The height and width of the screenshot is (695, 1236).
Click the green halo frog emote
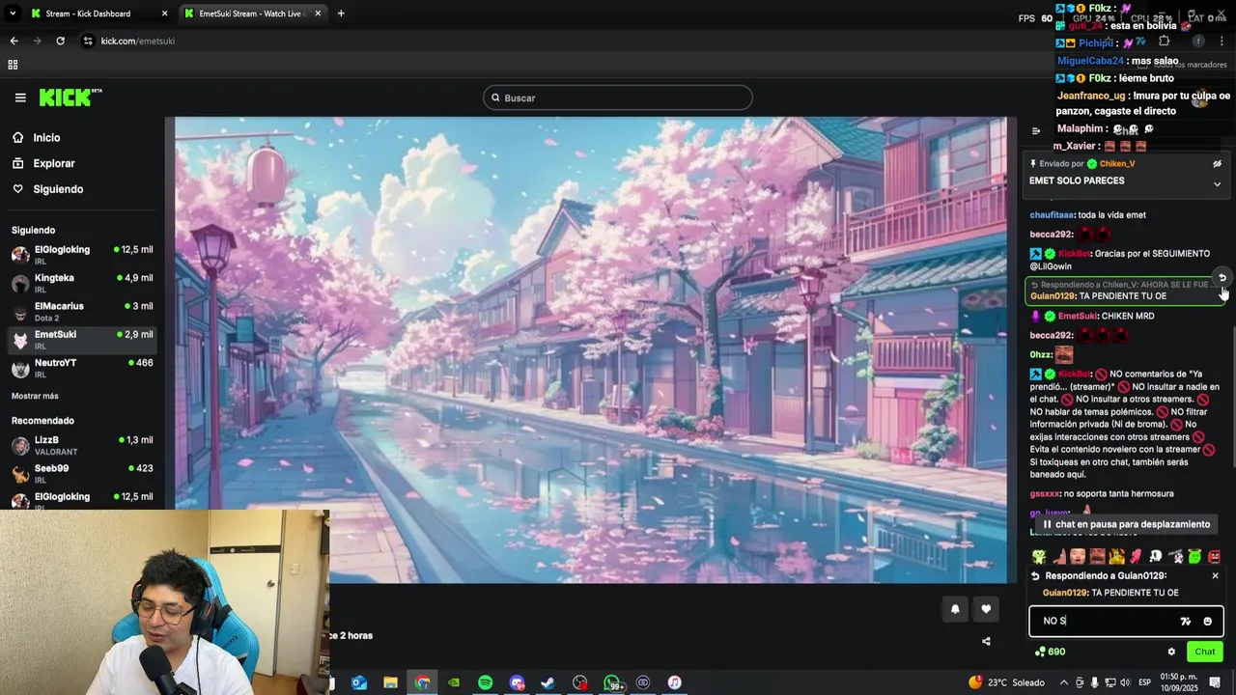1194,556
